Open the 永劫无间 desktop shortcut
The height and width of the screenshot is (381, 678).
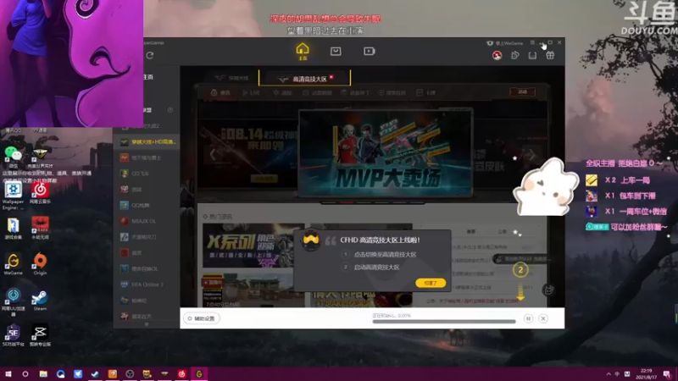pyautogui.click(x=40, y=228)
